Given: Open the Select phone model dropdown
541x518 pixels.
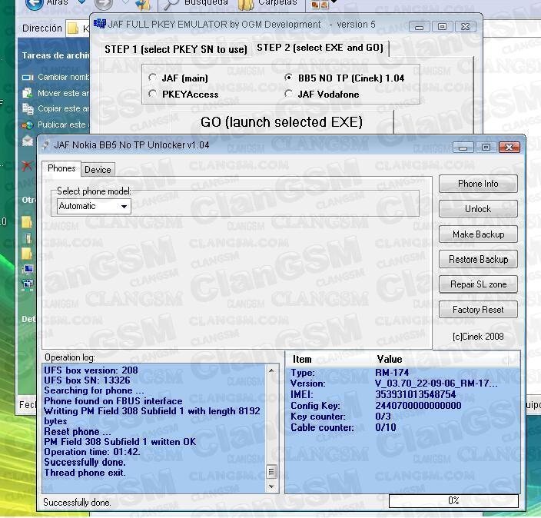Looking at the screenshot, I should click(94, 207).
